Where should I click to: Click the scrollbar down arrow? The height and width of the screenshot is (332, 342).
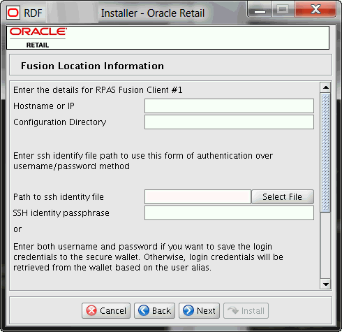(x=326, y=284)
